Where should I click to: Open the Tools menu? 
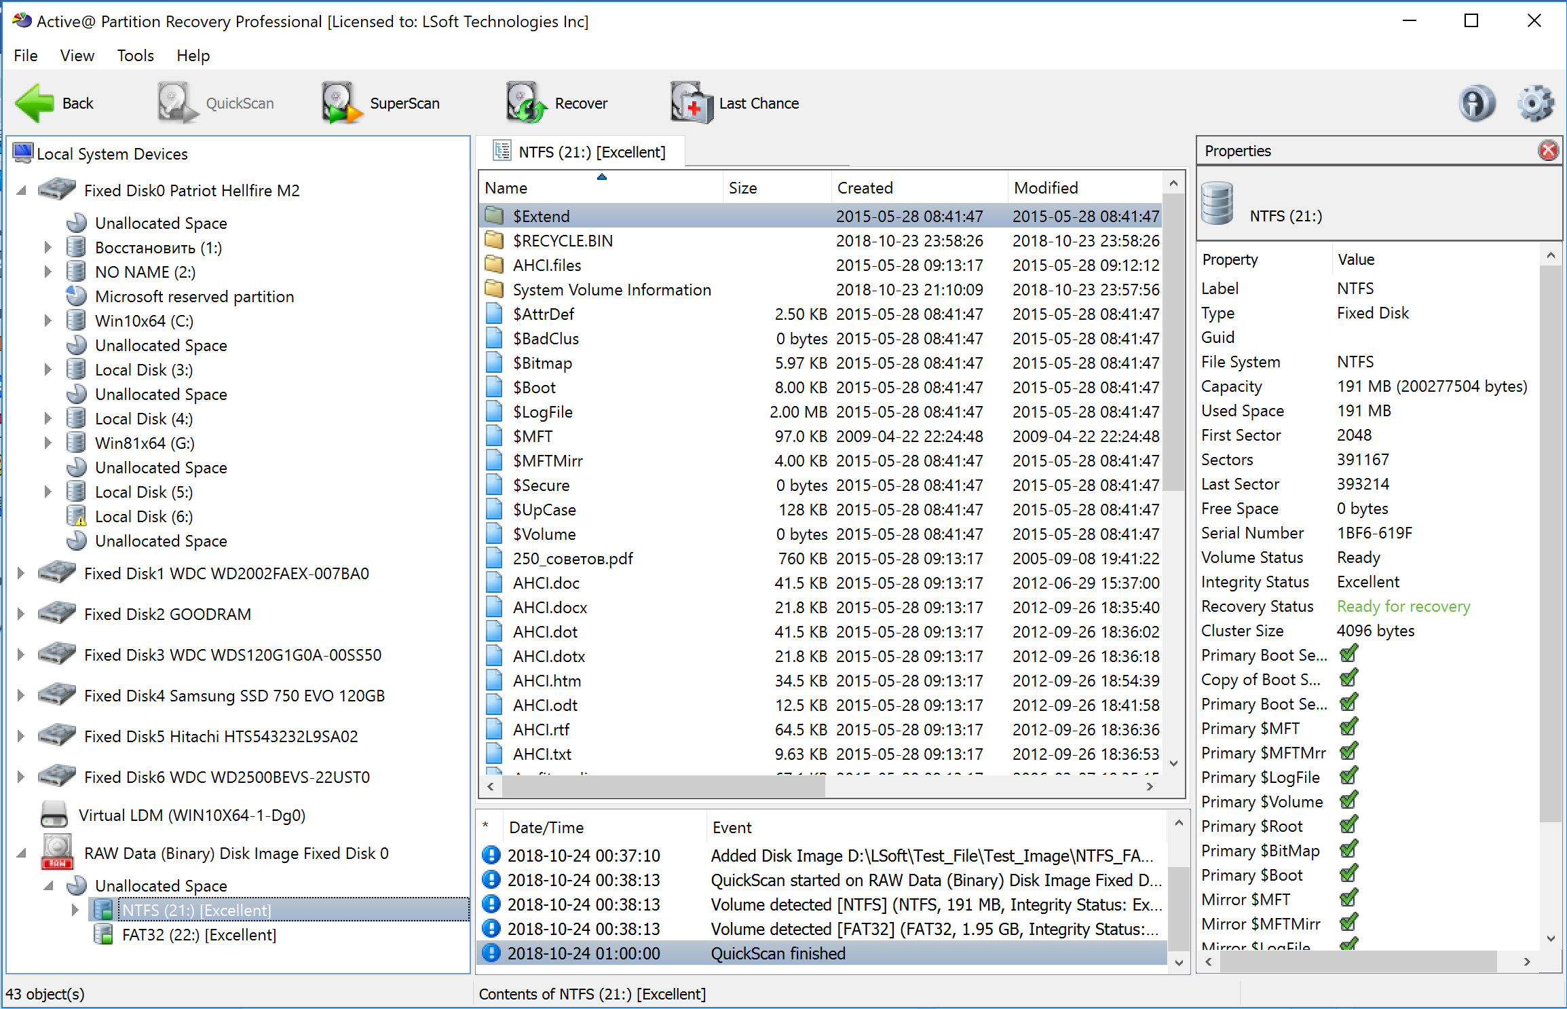pos(135,56)
